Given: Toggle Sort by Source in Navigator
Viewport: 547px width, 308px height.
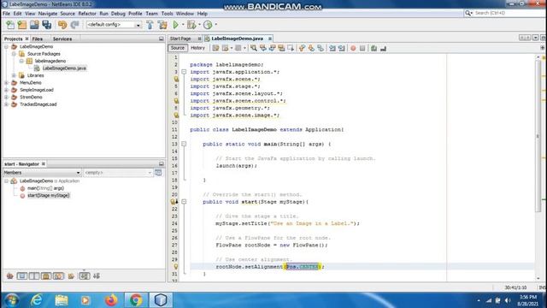Looking at the screenshot, I should (97, 275).
